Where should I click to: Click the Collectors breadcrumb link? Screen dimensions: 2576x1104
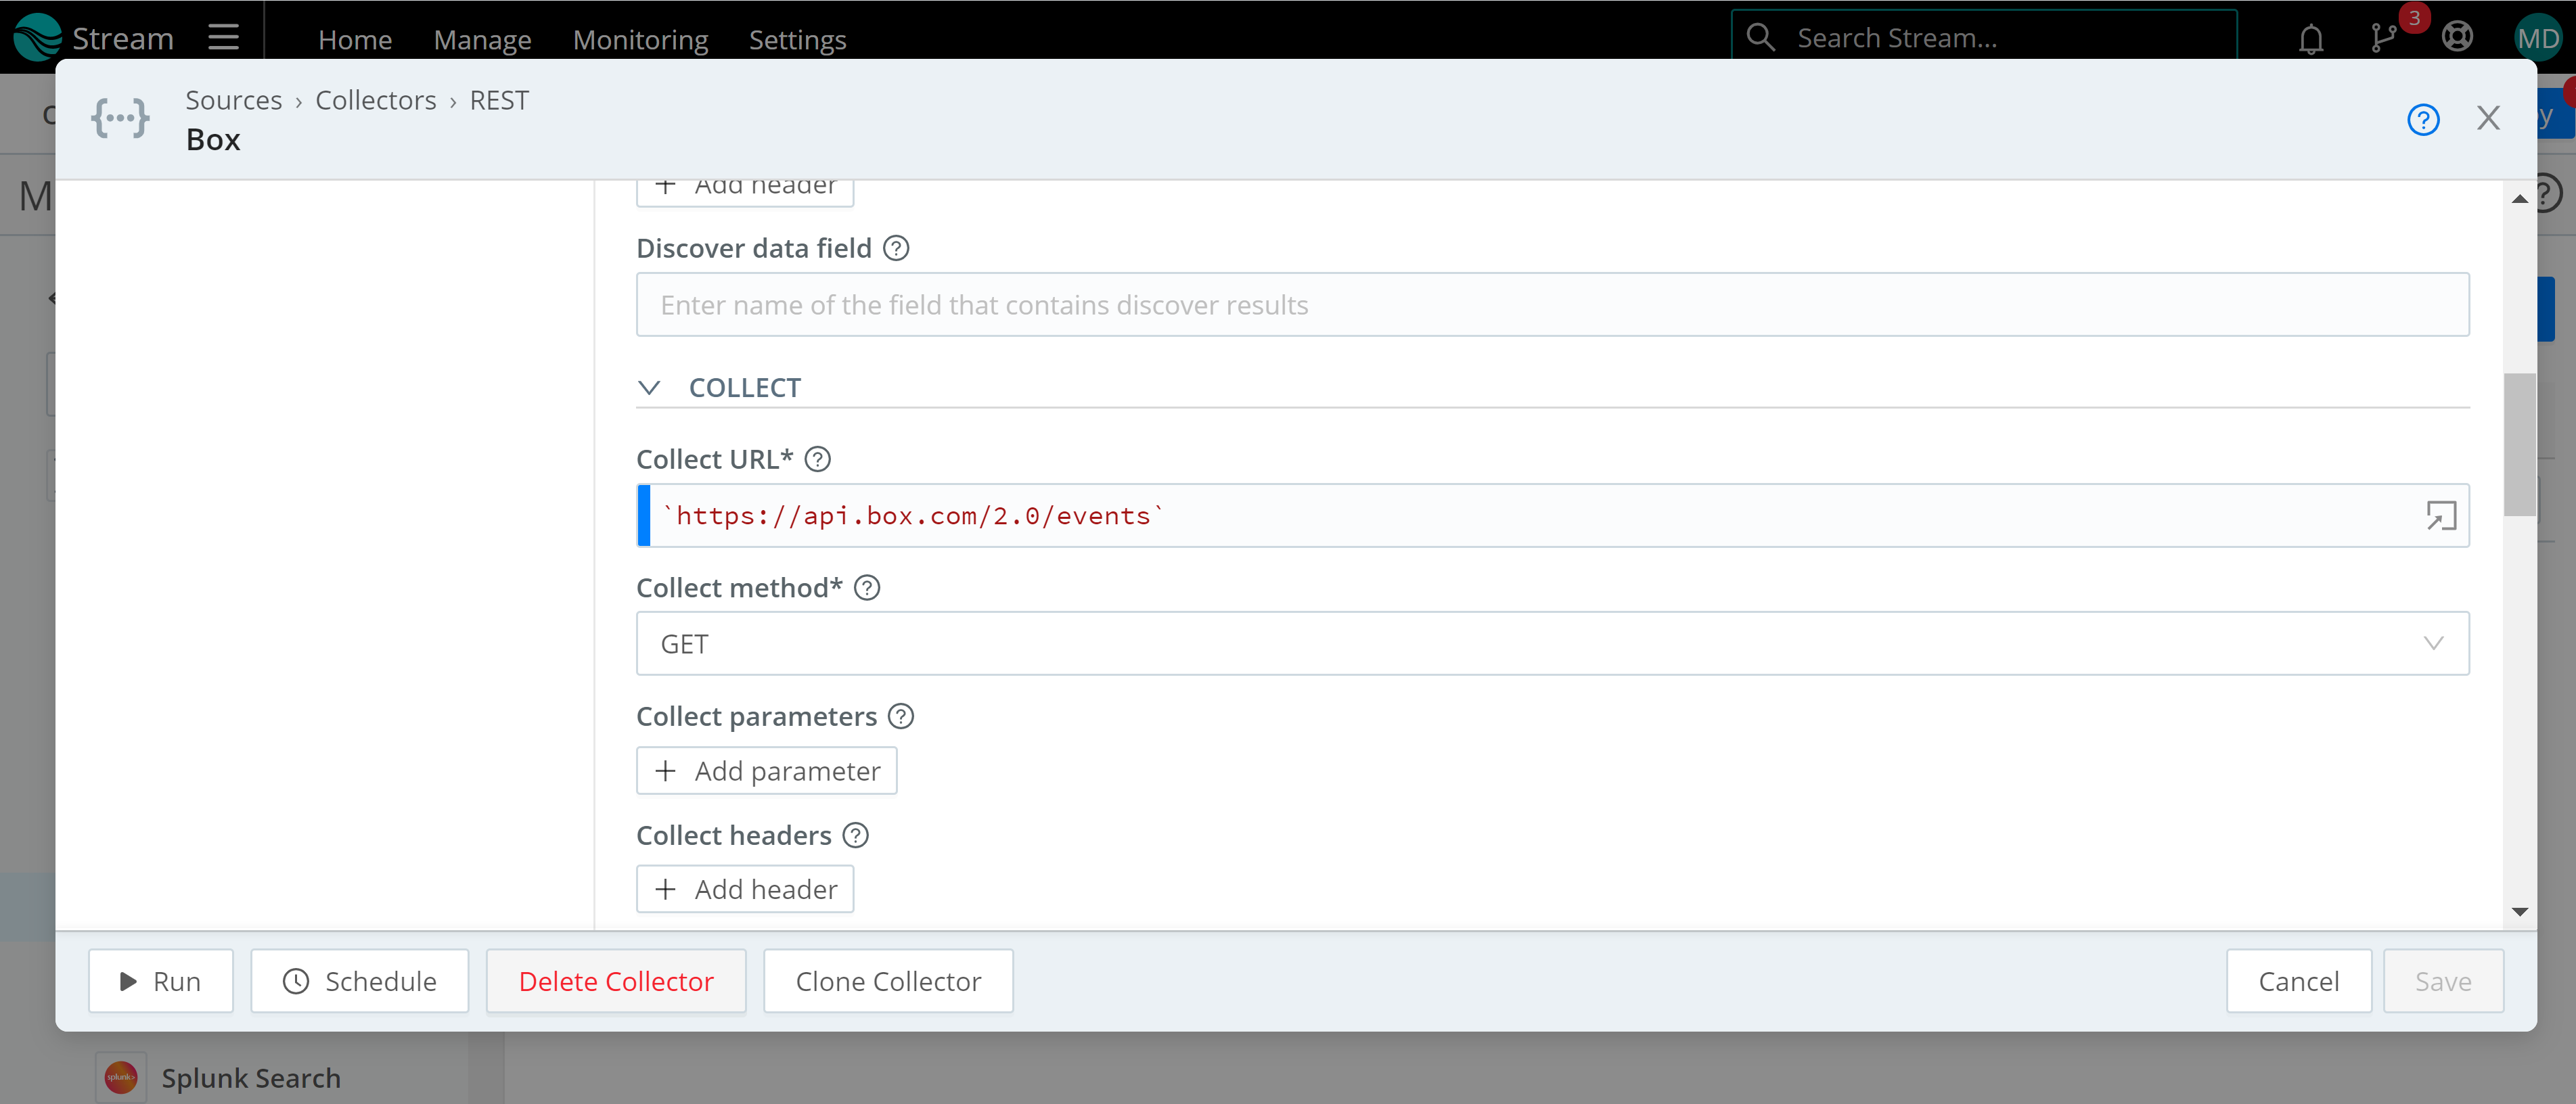(375, 100)
